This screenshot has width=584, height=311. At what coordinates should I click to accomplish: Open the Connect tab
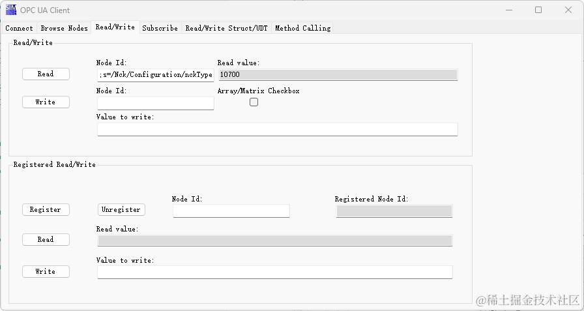[x=19, y=28]
